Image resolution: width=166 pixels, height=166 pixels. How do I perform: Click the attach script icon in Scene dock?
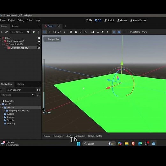(34, 32)
